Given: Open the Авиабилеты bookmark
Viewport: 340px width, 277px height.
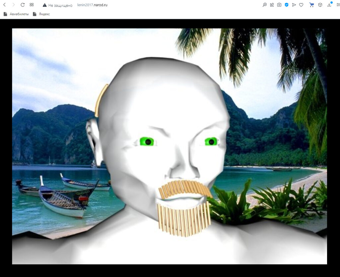Looking at the screenshot, I should (x=16, y=14).
